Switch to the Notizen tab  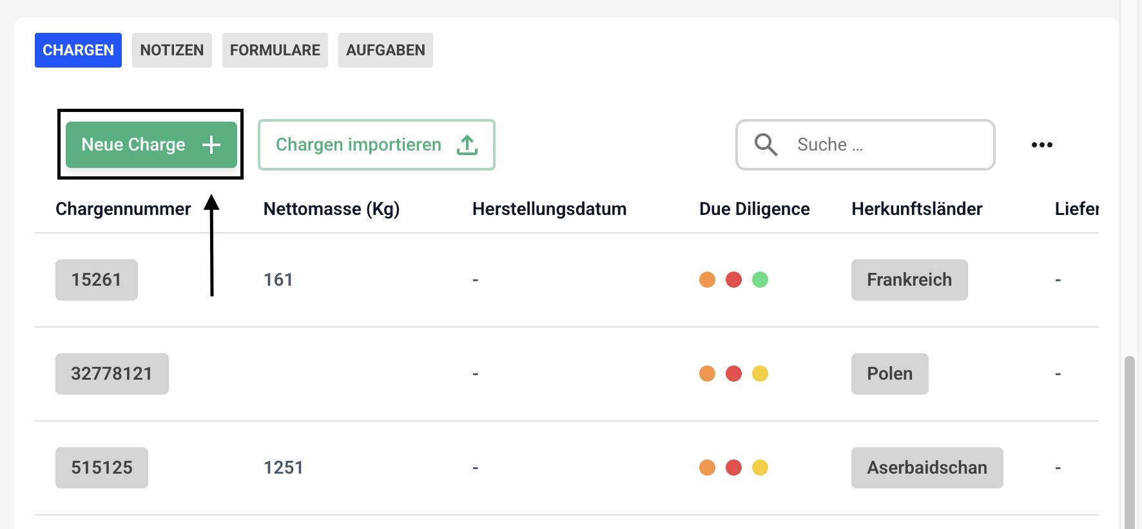pyautogui.click(x=172, y=50)
